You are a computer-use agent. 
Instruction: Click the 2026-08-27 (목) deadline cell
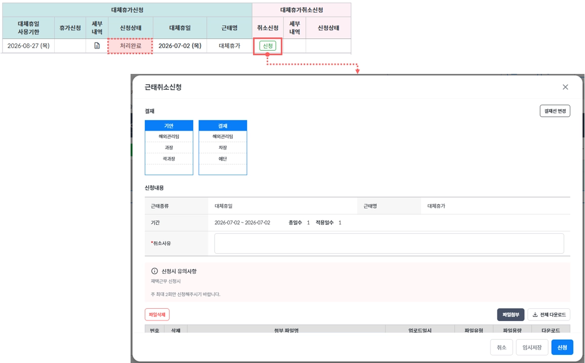[28, 46]
